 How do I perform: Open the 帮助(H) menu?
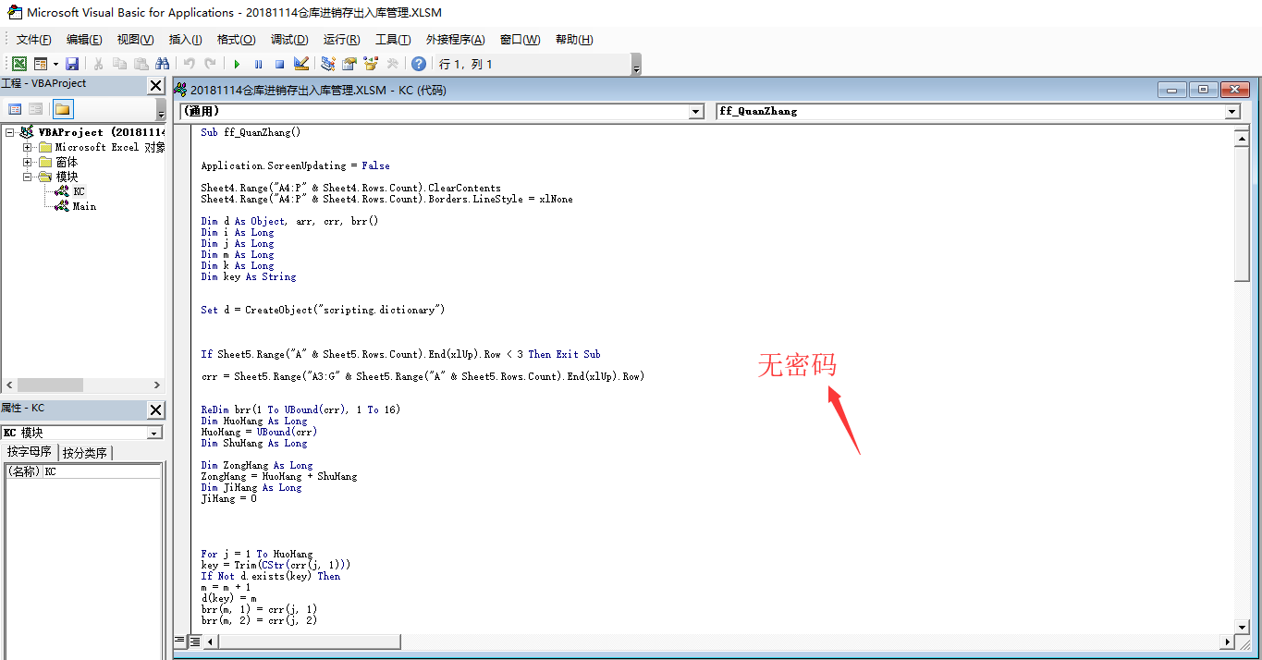573,40
